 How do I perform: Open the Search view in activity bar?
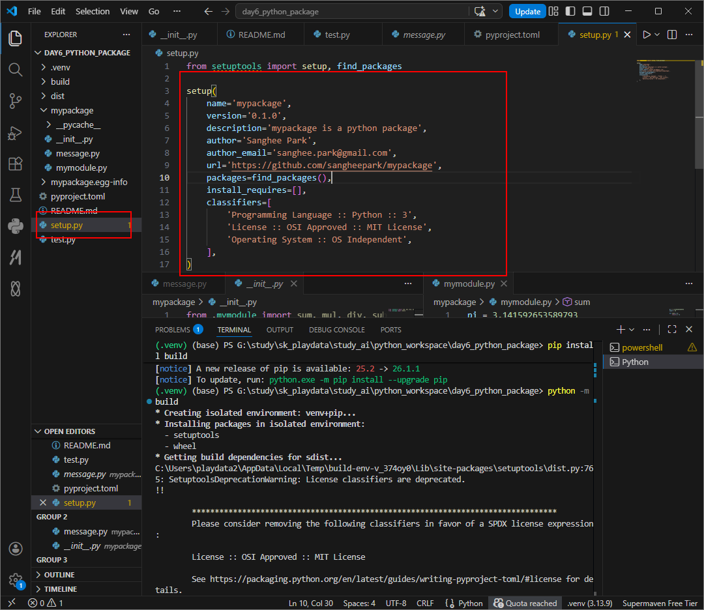(x=15, y=70)
